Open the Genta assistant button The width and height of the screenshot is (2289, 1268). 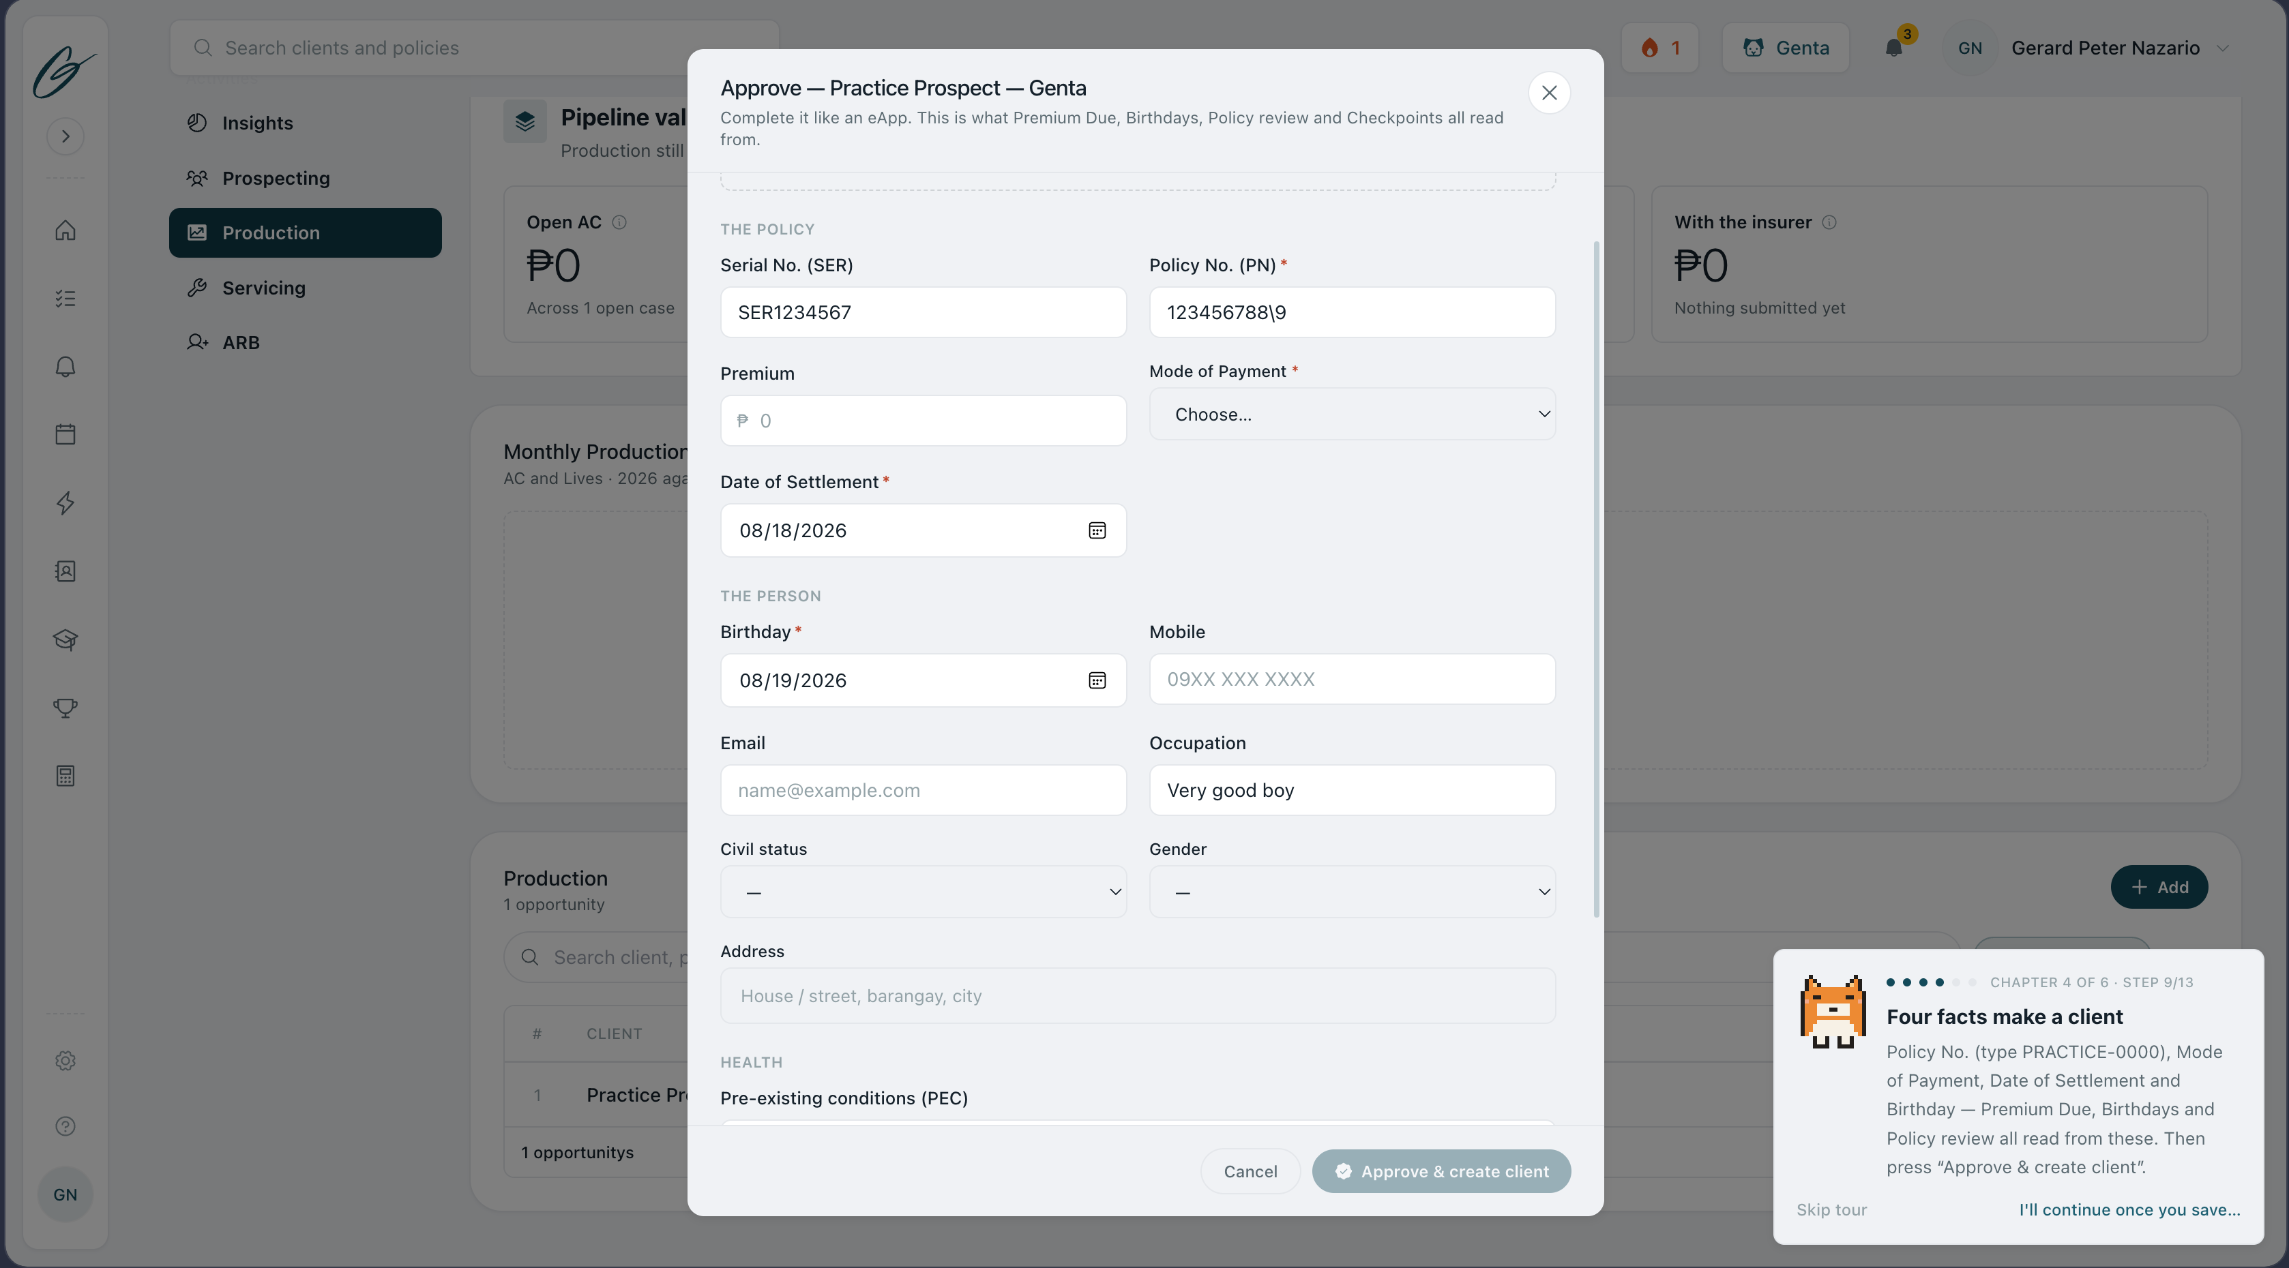coord(1786,48)
